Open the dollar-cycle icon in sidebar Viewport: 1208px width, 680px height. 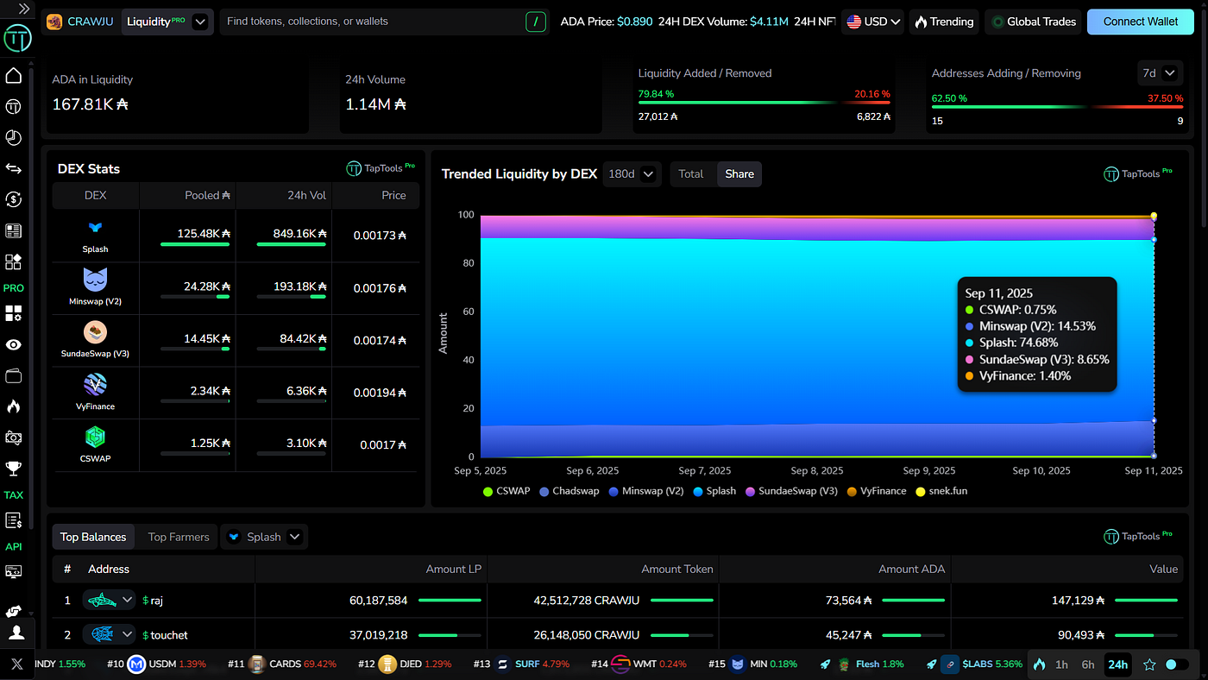tap(14, 199)
